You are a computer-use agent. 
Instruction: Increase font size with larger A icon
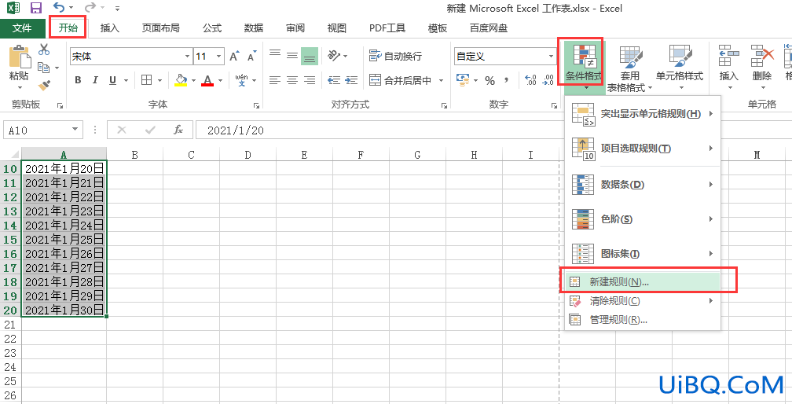[234, 56]
